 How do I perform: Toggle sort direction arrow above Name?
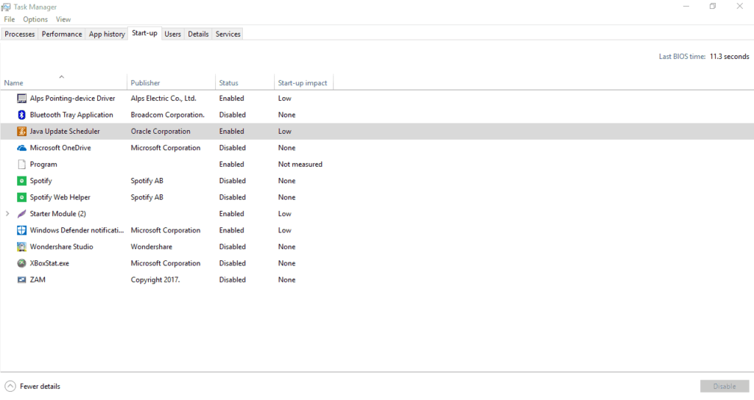[x=62, y=76]
